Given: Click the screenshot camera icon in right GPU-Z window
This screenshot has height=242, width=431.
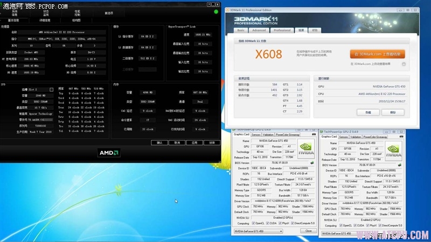Looking at the screenshot, I should coord(401,137).
